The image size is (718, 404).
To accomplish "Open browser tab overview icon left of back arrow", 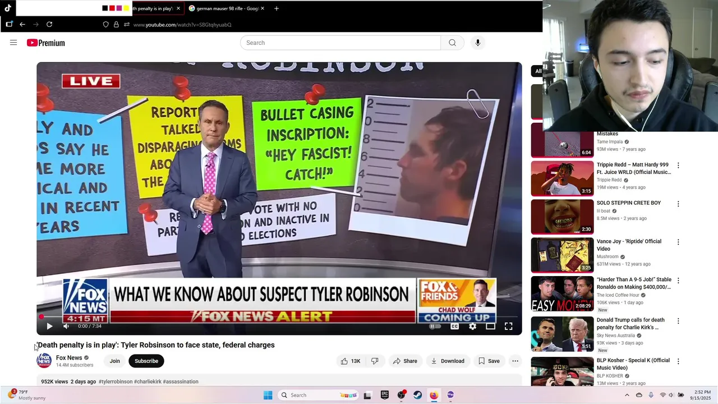I will (x=9, y=24).
